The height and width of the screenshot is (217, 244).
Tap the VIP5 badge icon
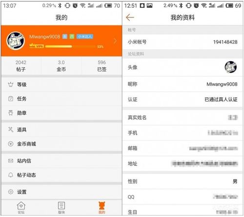click(37, 46)
